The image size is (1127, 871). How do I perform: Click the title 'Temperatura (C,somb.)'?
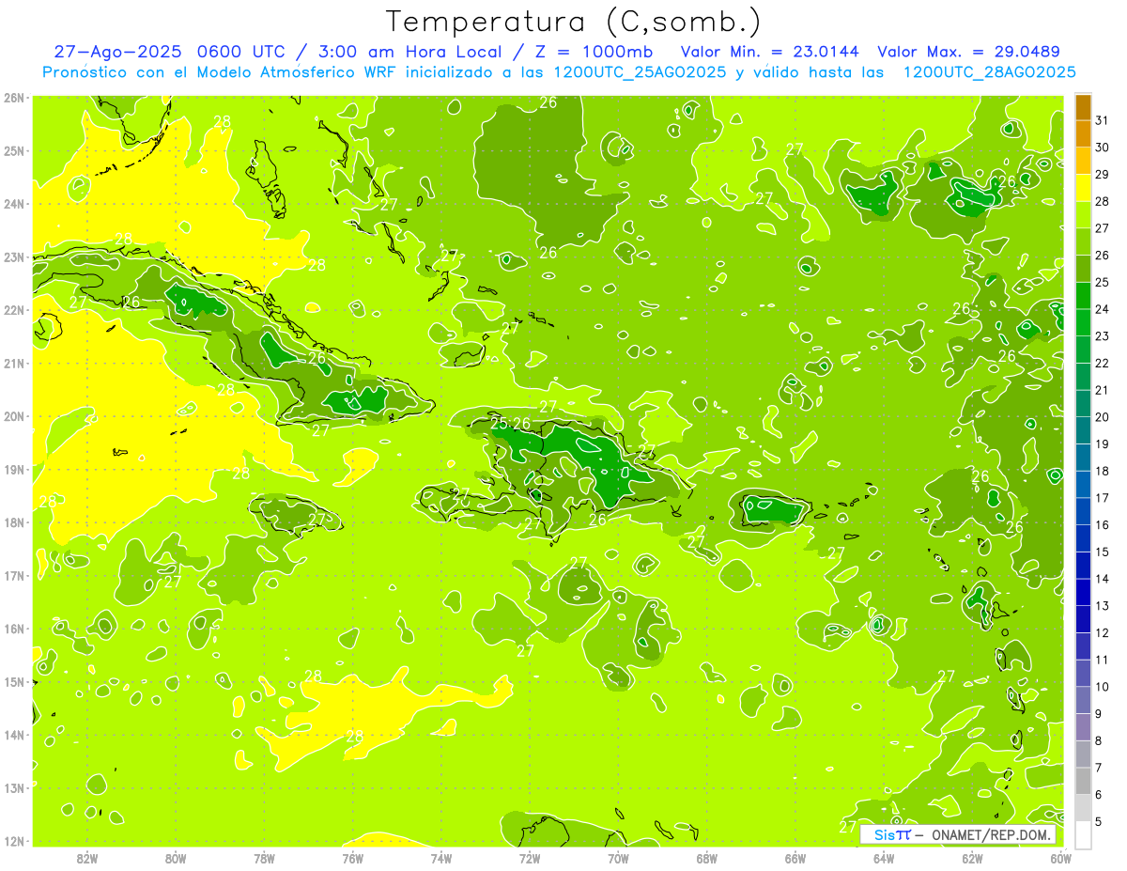[574, 22]
